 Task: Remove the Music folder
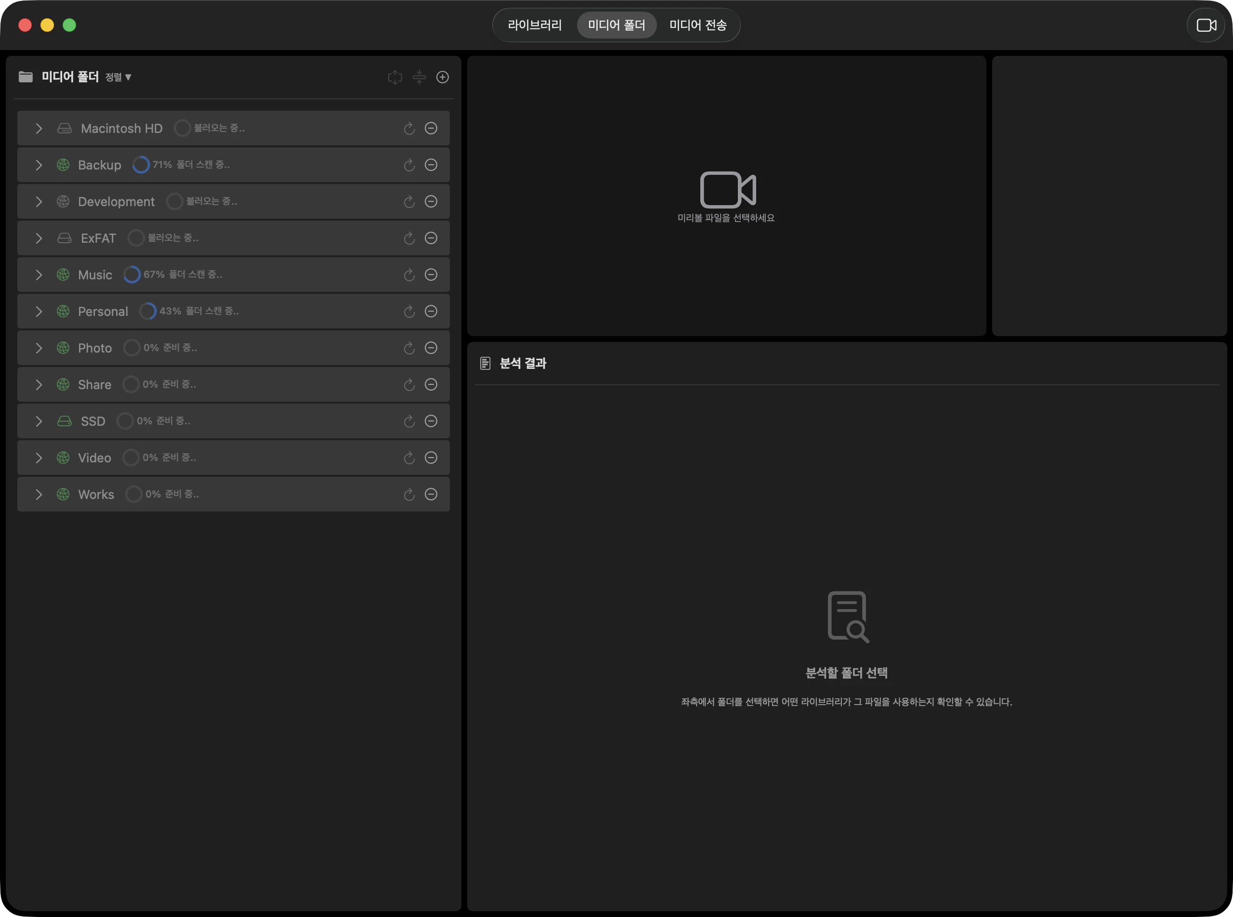431,275
